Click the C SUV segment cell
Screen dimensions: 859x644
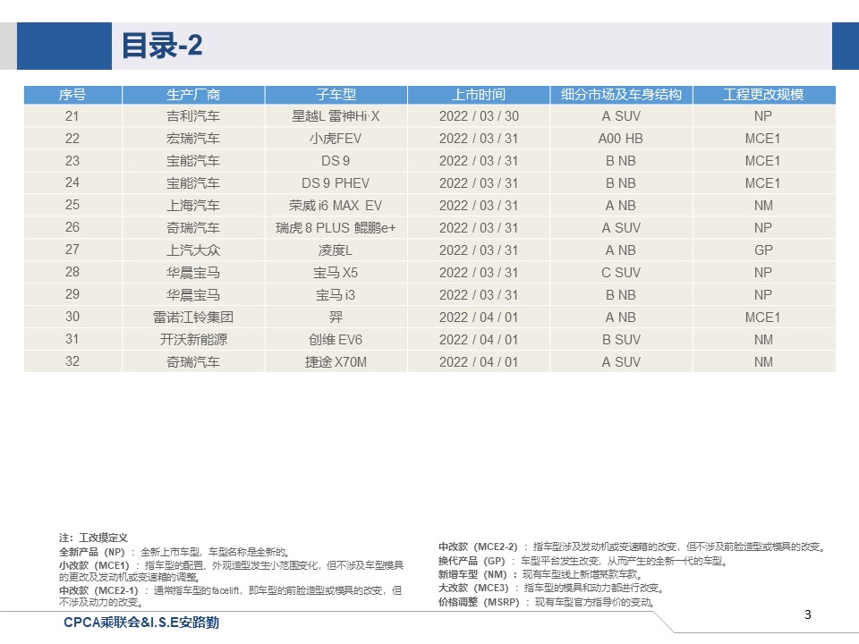(621, 273)
